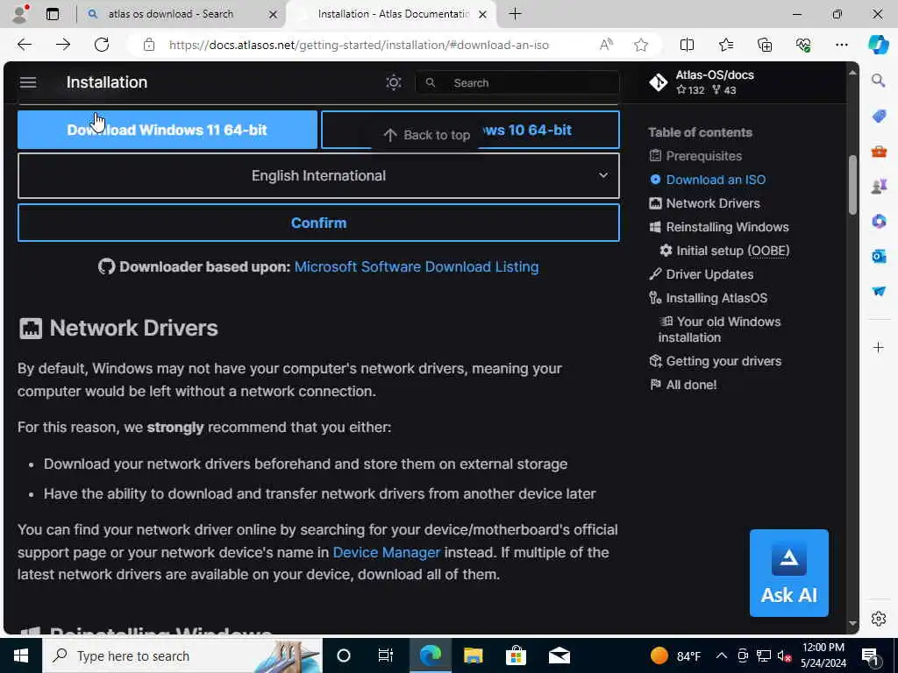Open the sidebar Games chess icon
Image resolution: width=898 pixels, height=673 pixels.
pyautogui.click(x=879, y=186)
